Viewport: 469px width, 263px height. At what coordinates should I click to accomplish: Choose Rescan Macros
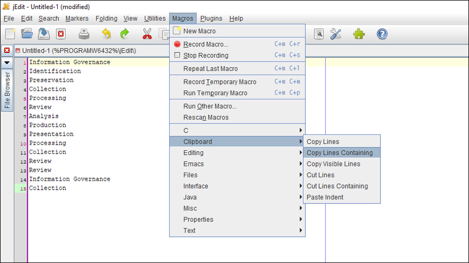(238, 117)
